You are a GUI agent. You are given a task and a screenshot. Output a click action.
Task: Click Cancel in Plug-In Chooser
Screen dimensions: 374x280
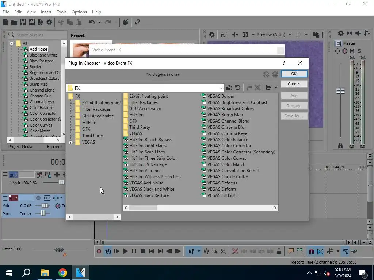294,84
